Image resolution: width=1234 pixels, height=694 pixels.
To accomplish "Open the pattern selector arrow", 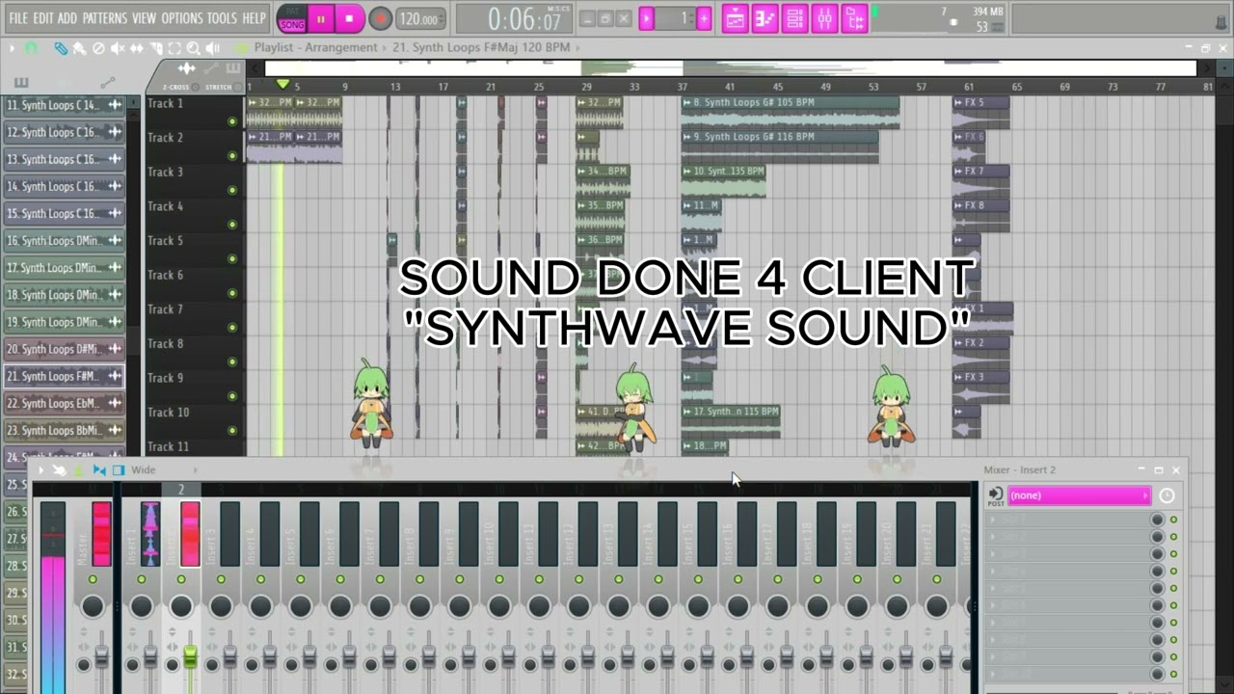I will 646,18.
